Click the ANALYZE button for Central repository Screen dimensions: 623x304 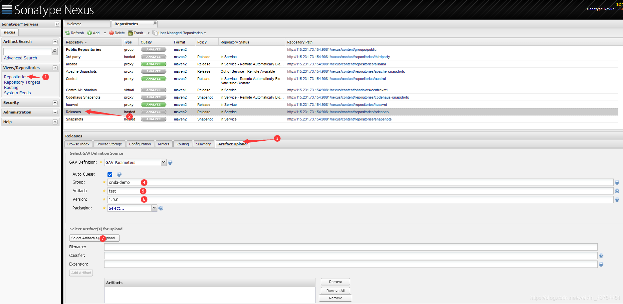click(x=153, y=79)
